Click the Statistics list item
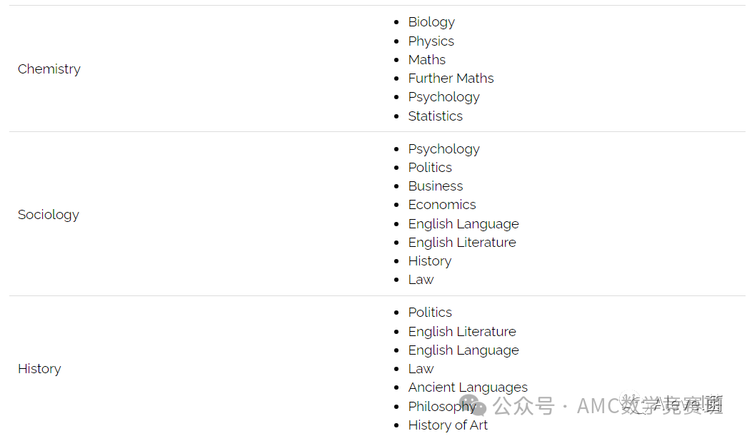The image size is (747, 436). point(435,116)
